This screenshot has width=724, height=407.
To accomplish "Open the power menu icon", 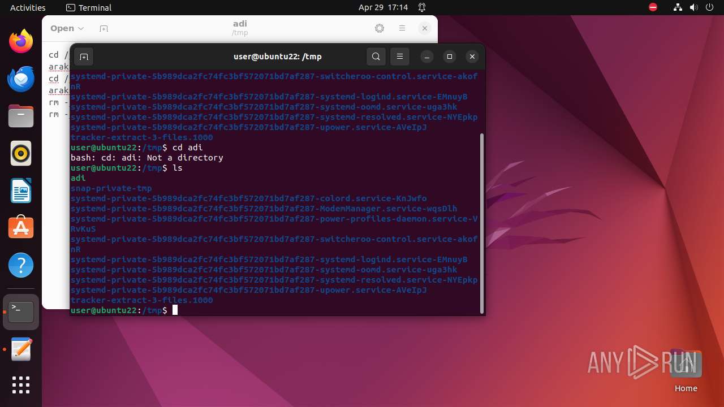I will (x=710, y=7).
